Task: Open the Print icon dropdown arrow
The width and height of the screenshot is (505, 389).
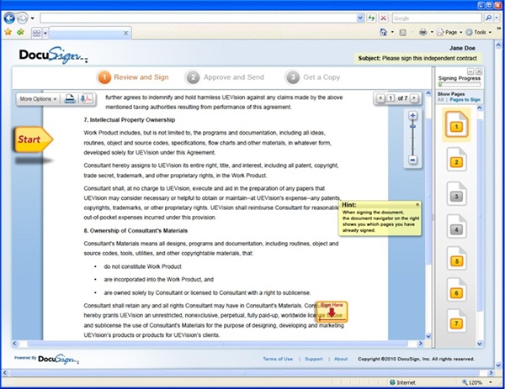Action: pyautogui.click(x=432, y=32)
